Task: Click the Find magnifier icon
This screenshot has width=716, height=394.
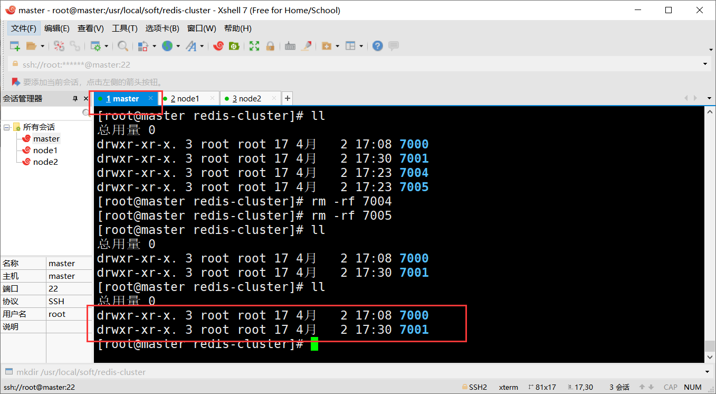Action: pyautogui.click(x=123, y=46)
